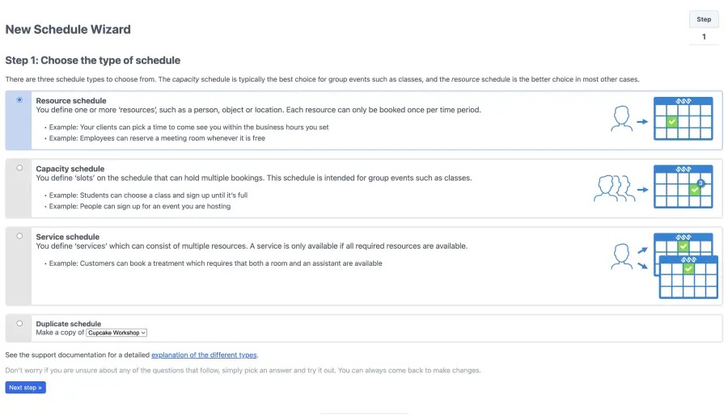Click the green checkmark in Resource schedule calendar

point(672,122)
